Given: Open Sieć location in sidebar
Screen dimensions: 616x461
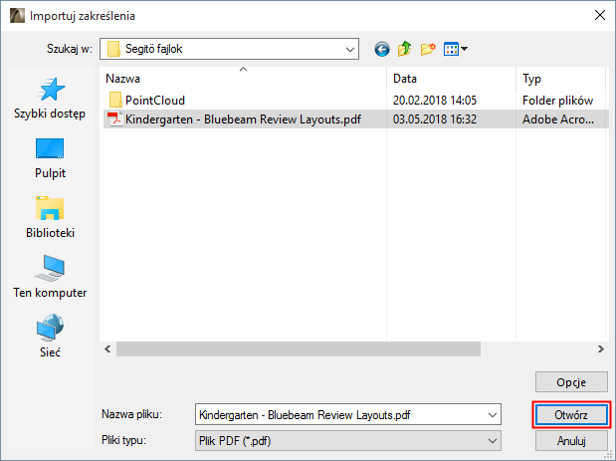Looking at the screenshot, I should pos(50,336).
